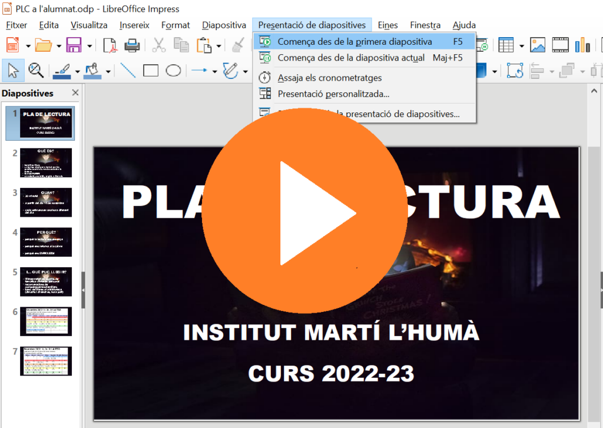Choose 'Comença des de la primera diapositiva'
The height and width of the screenshot is (428, 603).
tap(354, 42)
